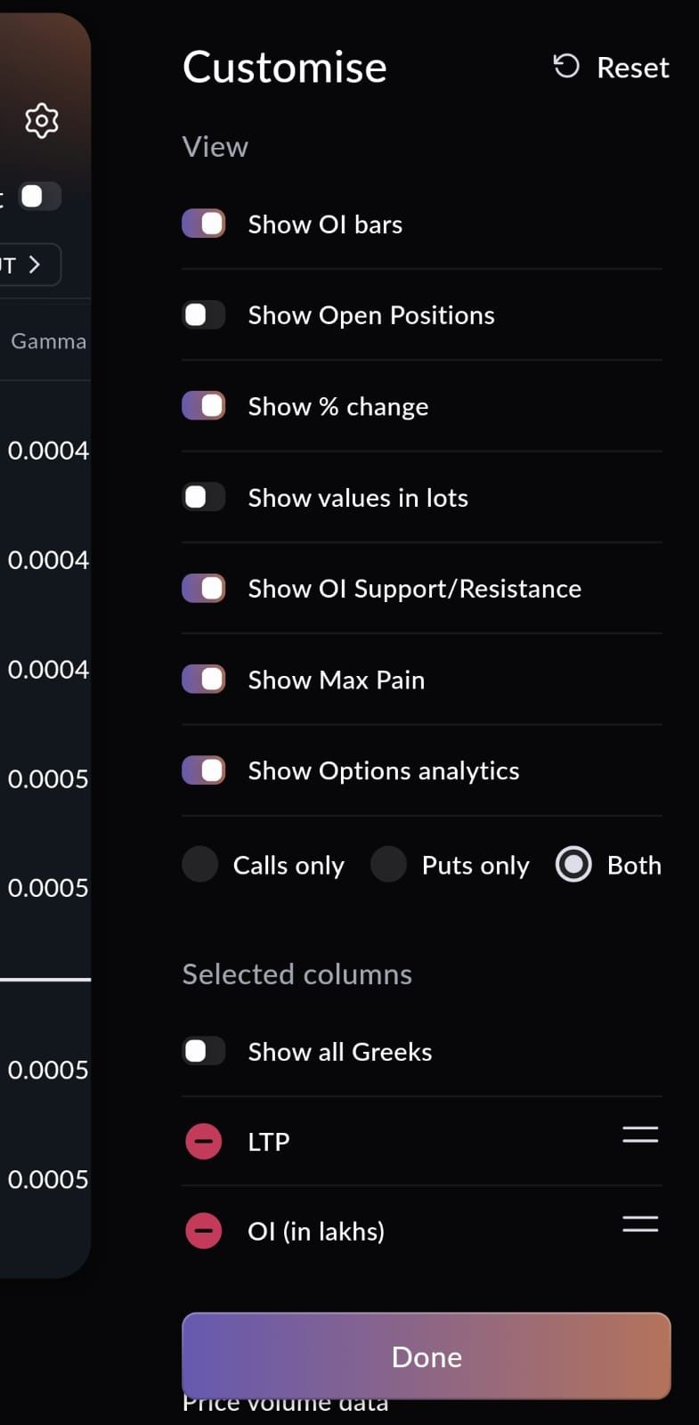Select the Both radio button

[573, 864]
